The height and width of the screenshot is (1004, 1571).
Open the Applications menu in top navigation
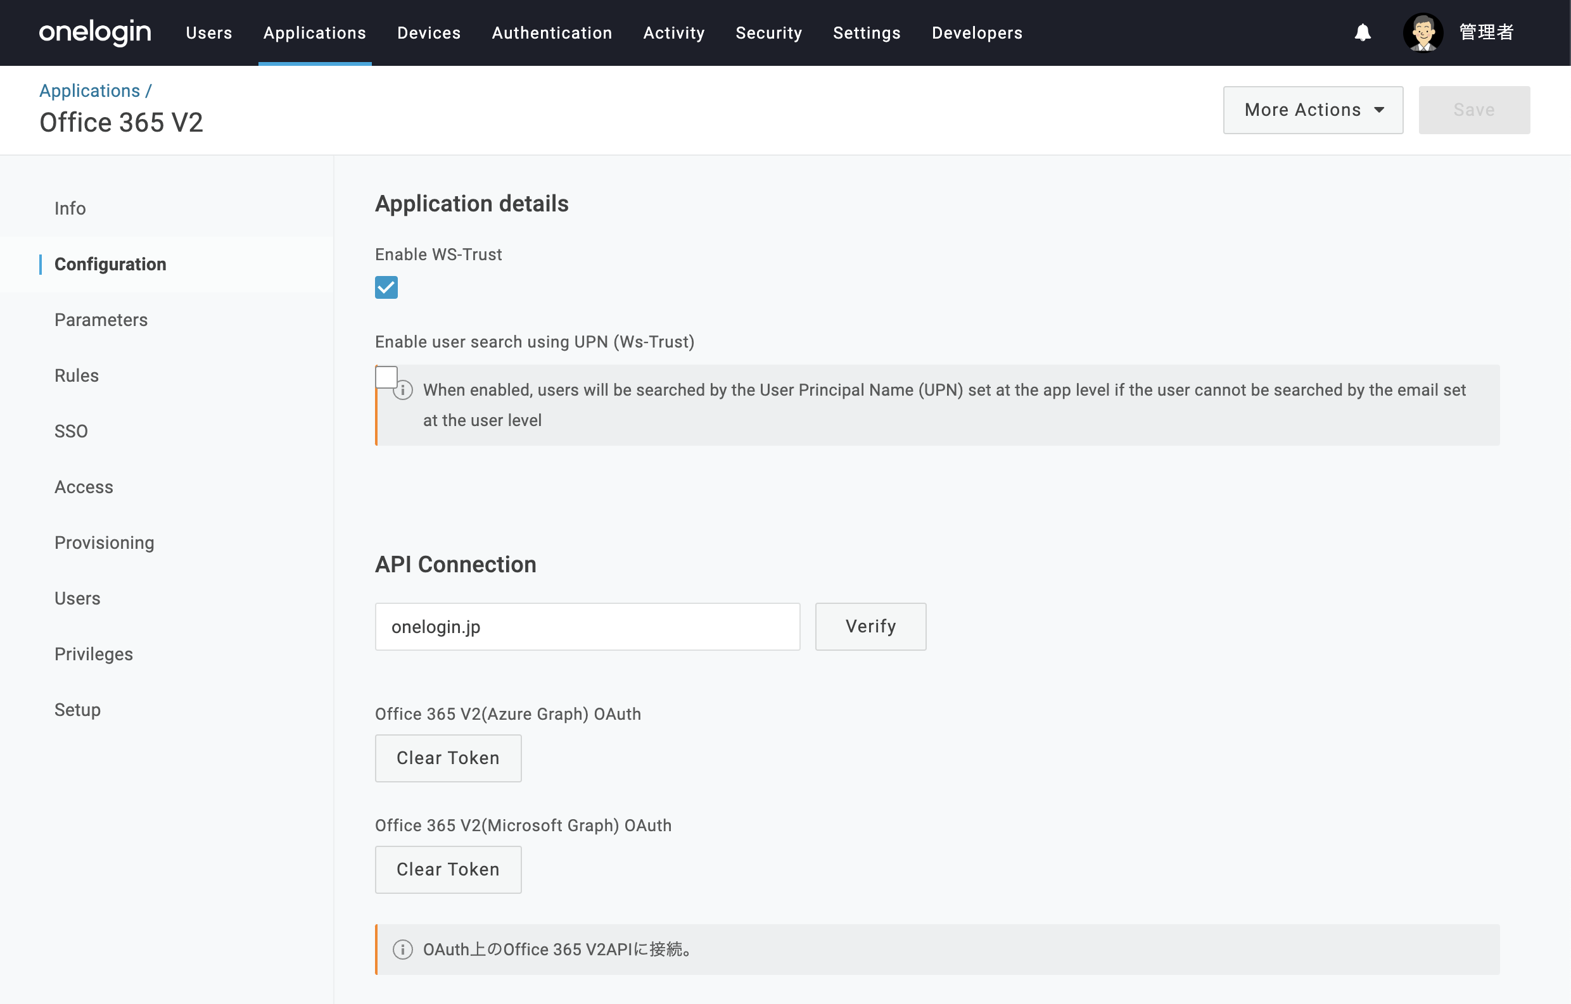click(315, 32)
